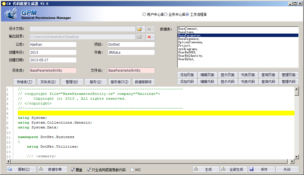The image size is (304, 175).
Task: Click the 实体类(E) button
Action: pos(48,82)
